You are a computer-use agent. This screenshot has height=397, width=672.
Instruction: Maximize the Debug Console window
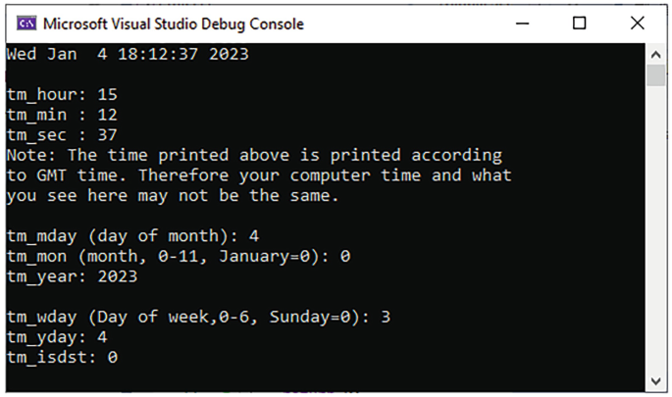pyautogui.click(x=580, y=24)
